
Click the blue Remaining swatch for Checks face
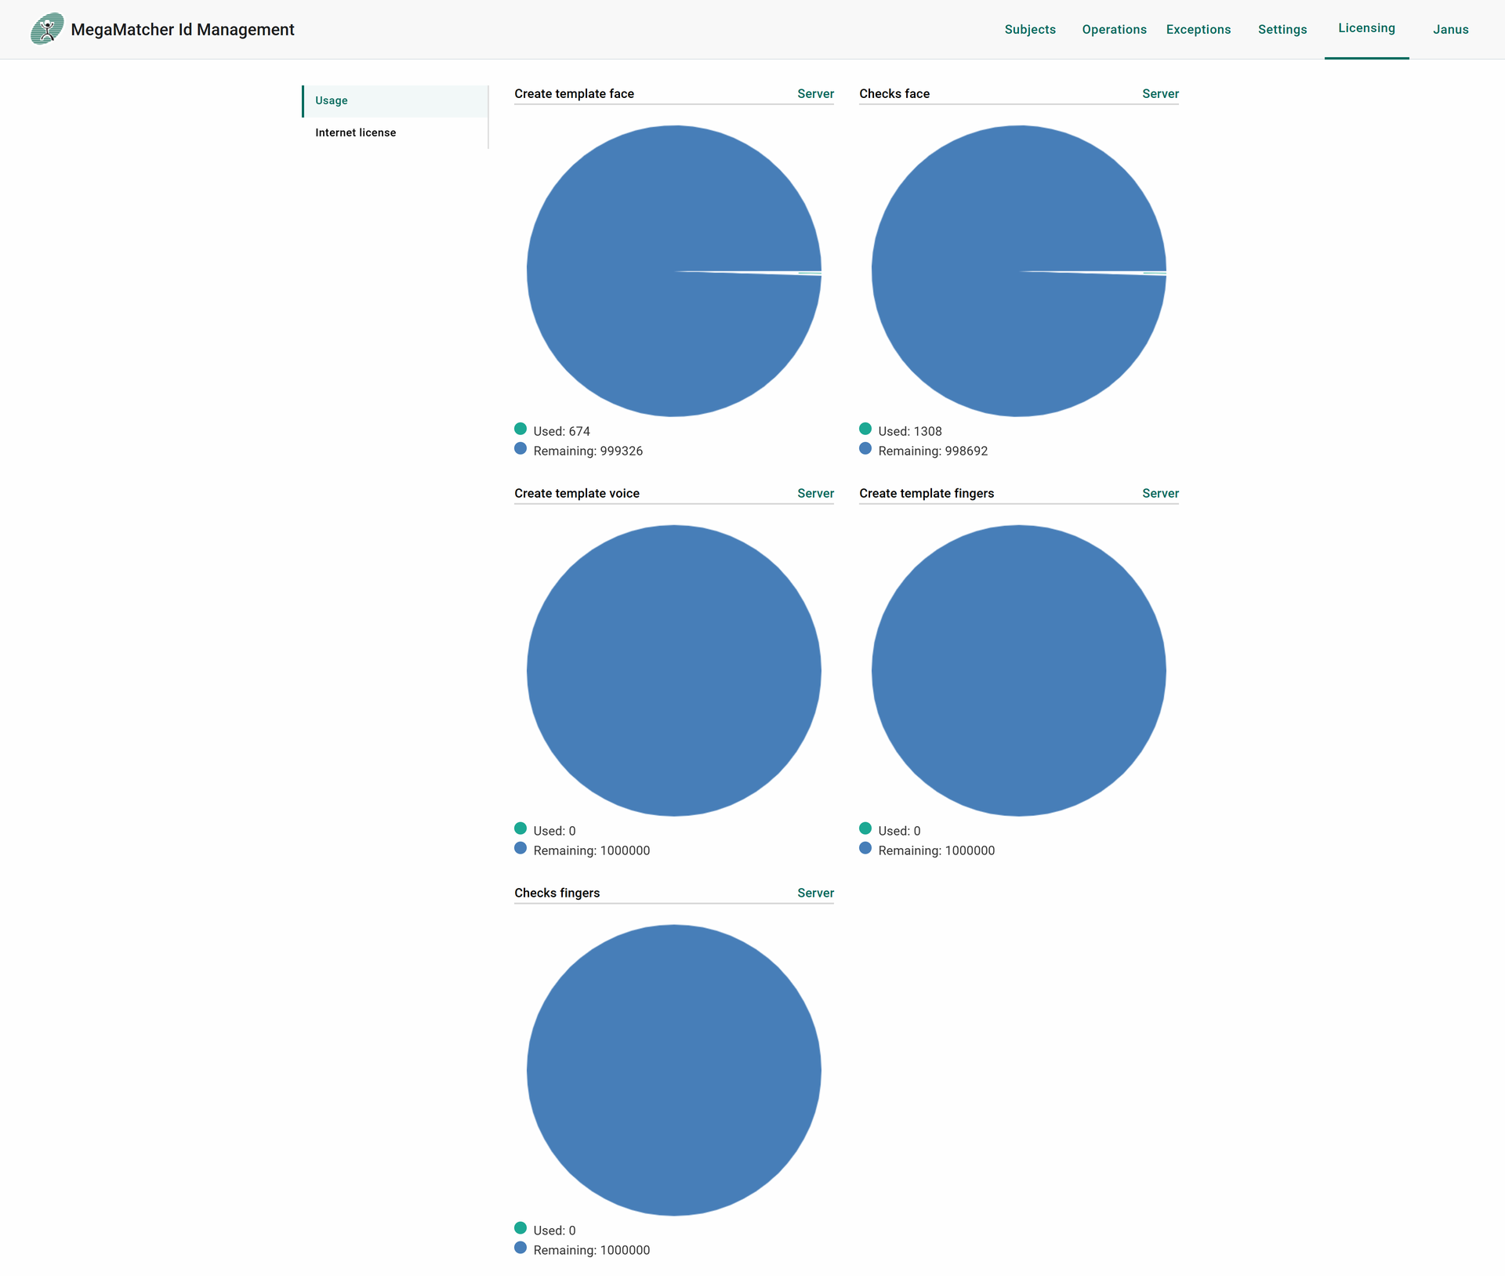click(865, 448)
